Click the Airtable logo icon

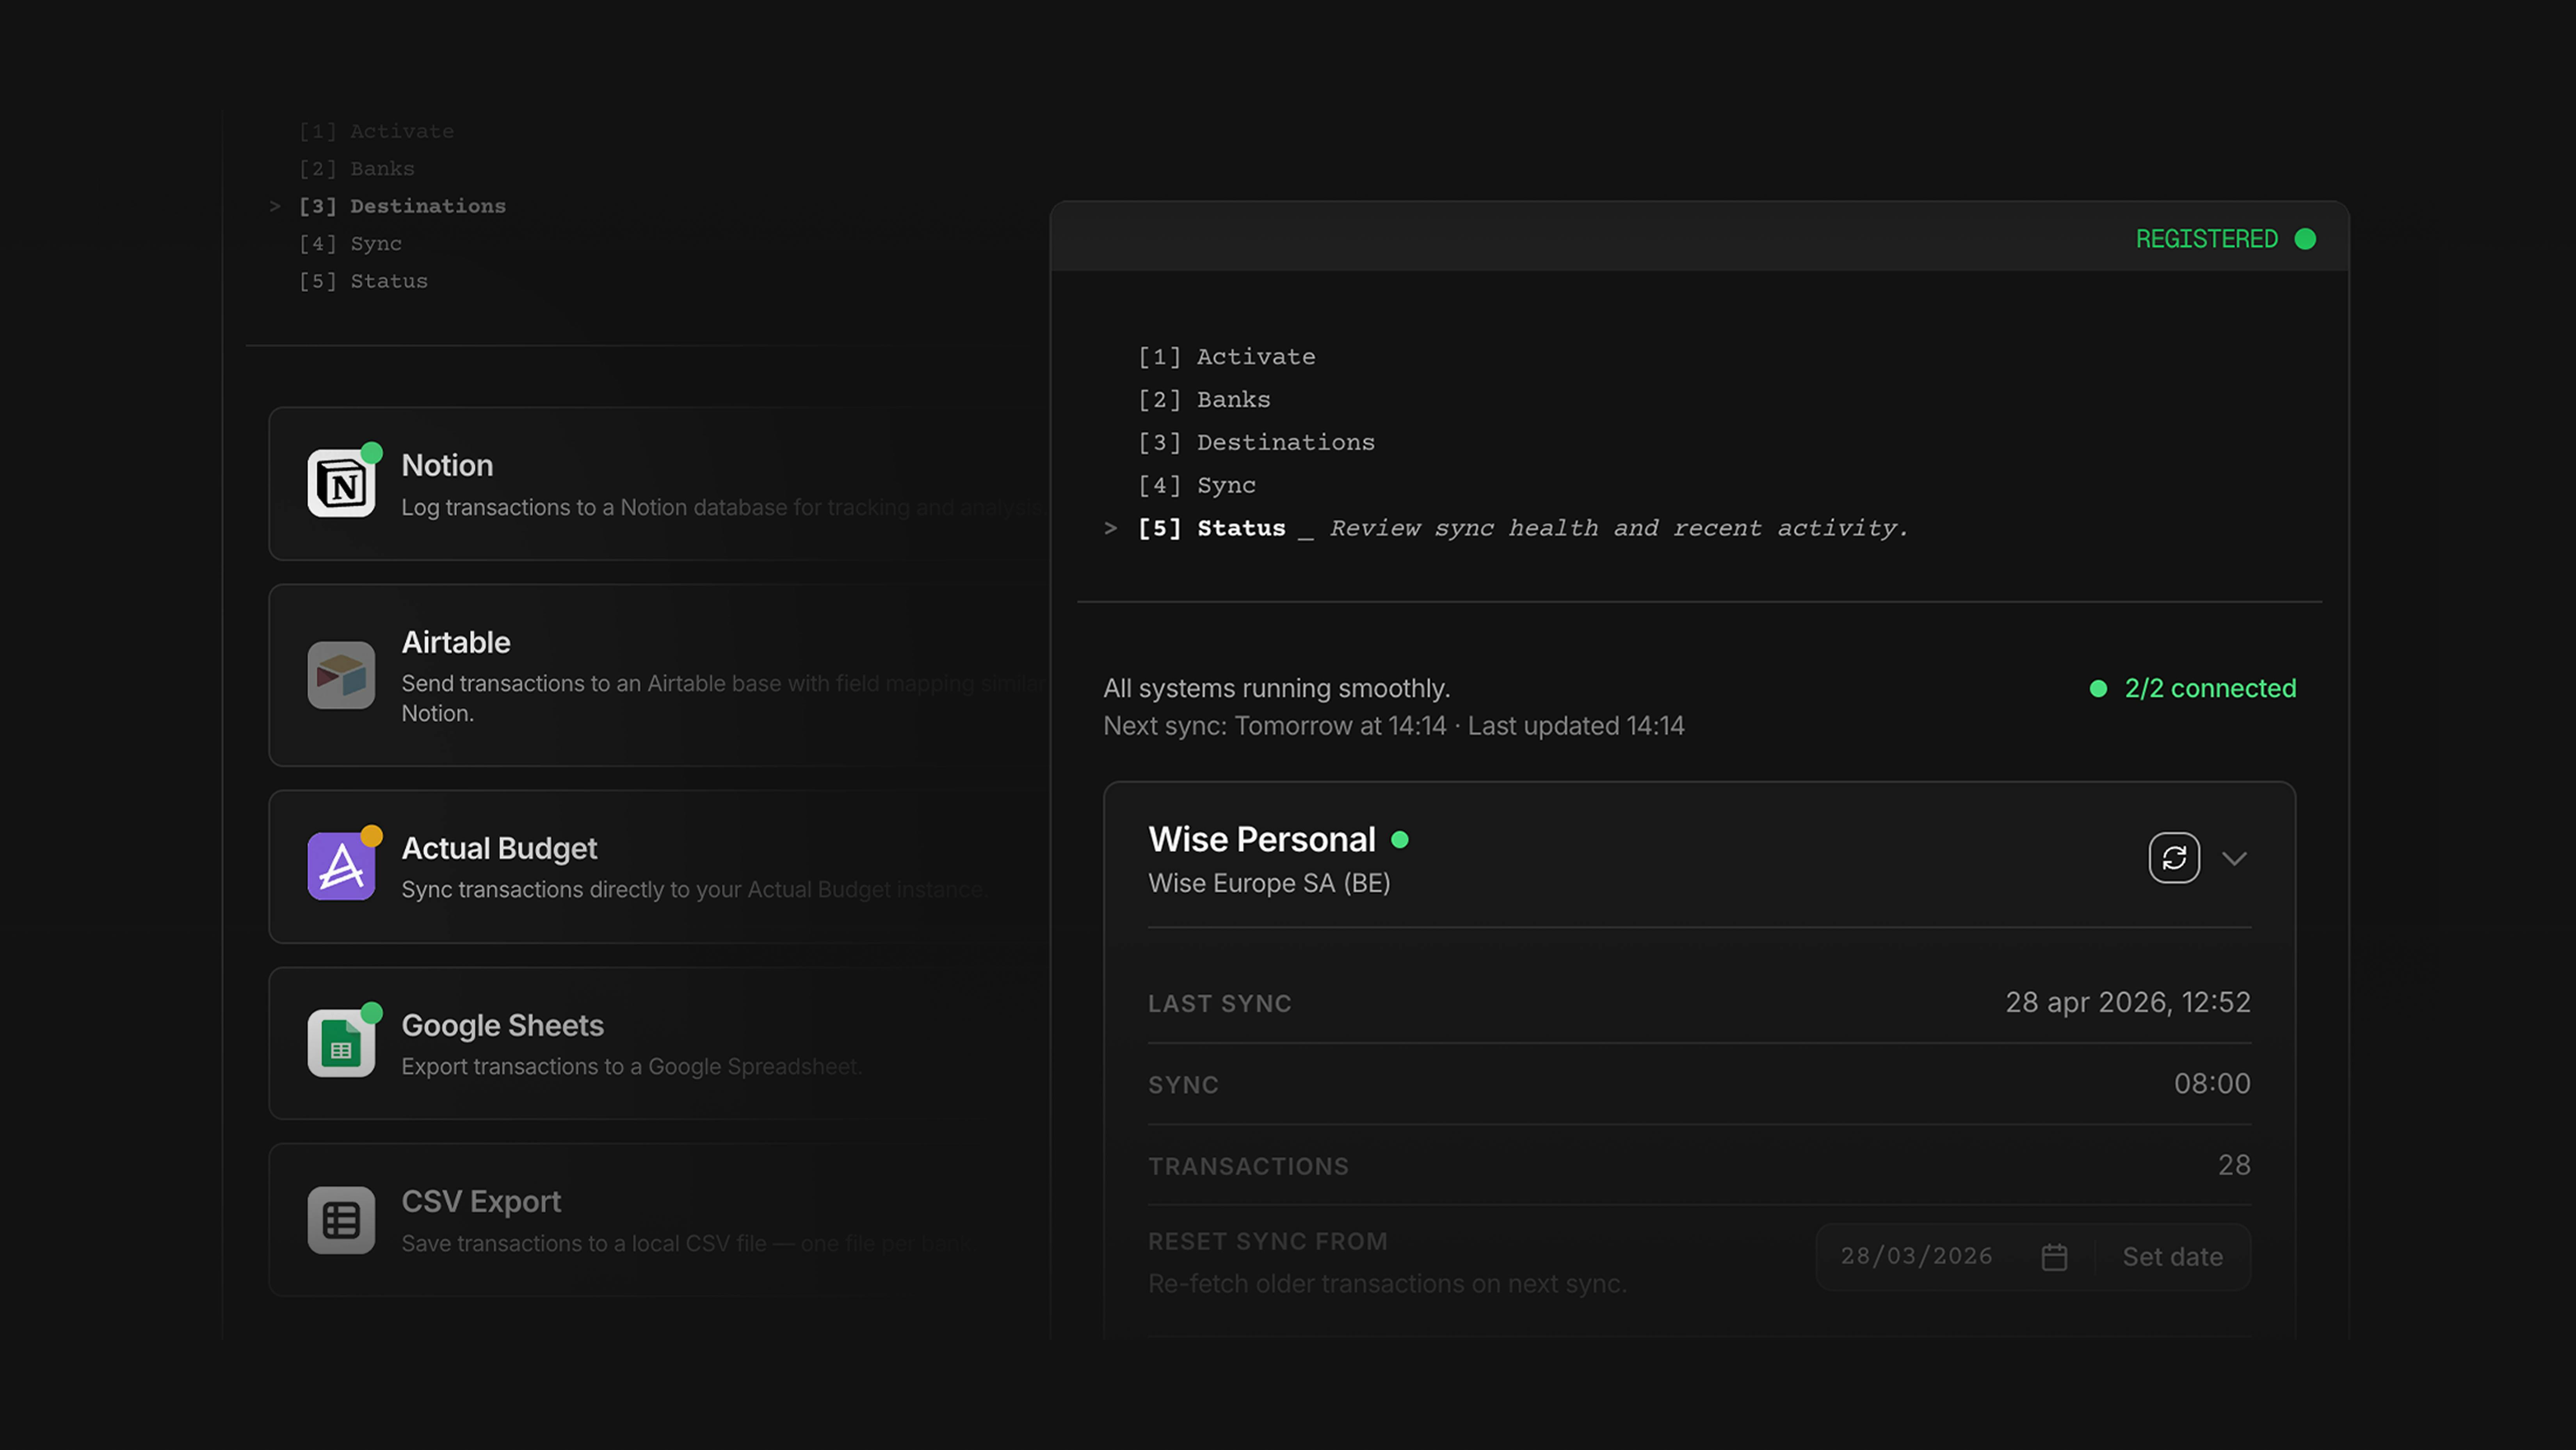pos(341,675)
